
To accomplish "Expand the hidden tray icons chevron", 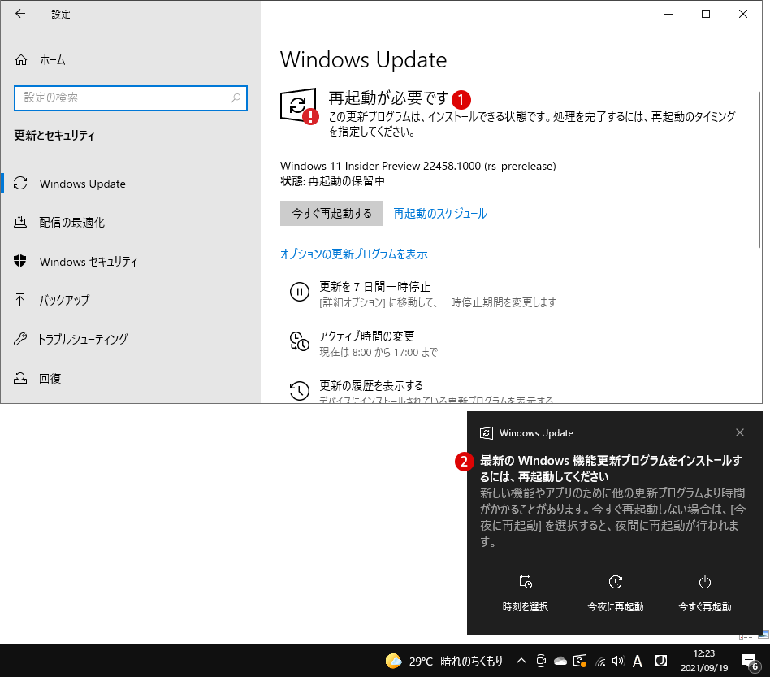I will [521, 662].
